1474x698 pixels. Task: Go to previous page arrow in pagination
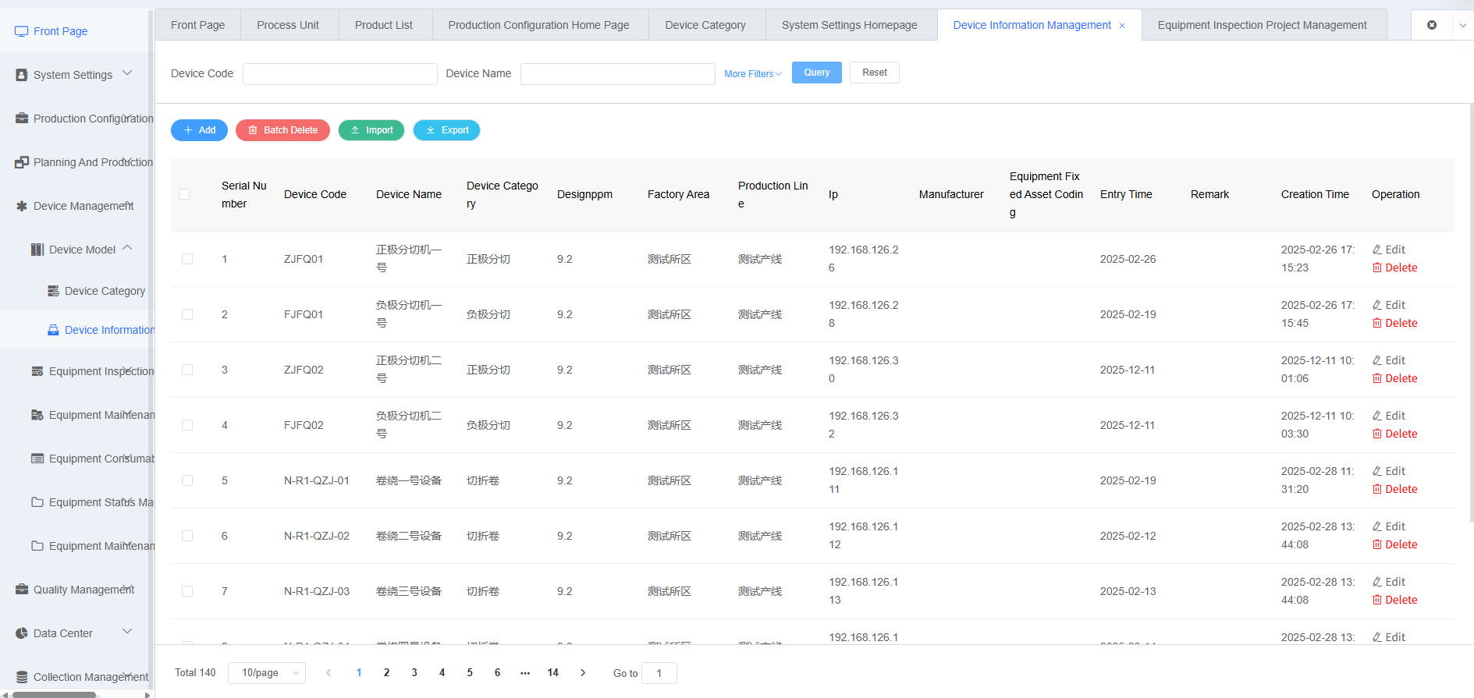[329, 672]
